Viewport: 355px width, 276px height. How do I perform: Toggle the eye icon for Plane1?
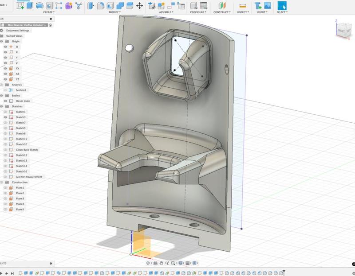(6, 188)
